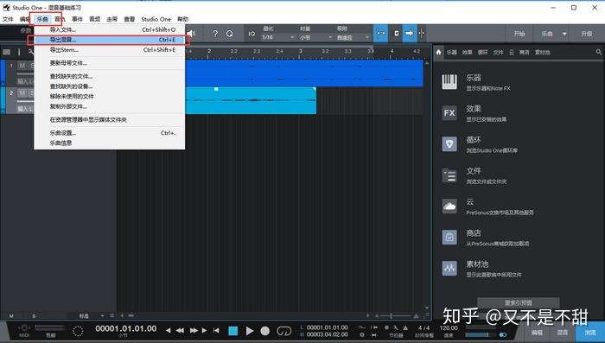Open the 小节 timebase dropdown
This screenshot has height=343, width=605.
[315, 37]
